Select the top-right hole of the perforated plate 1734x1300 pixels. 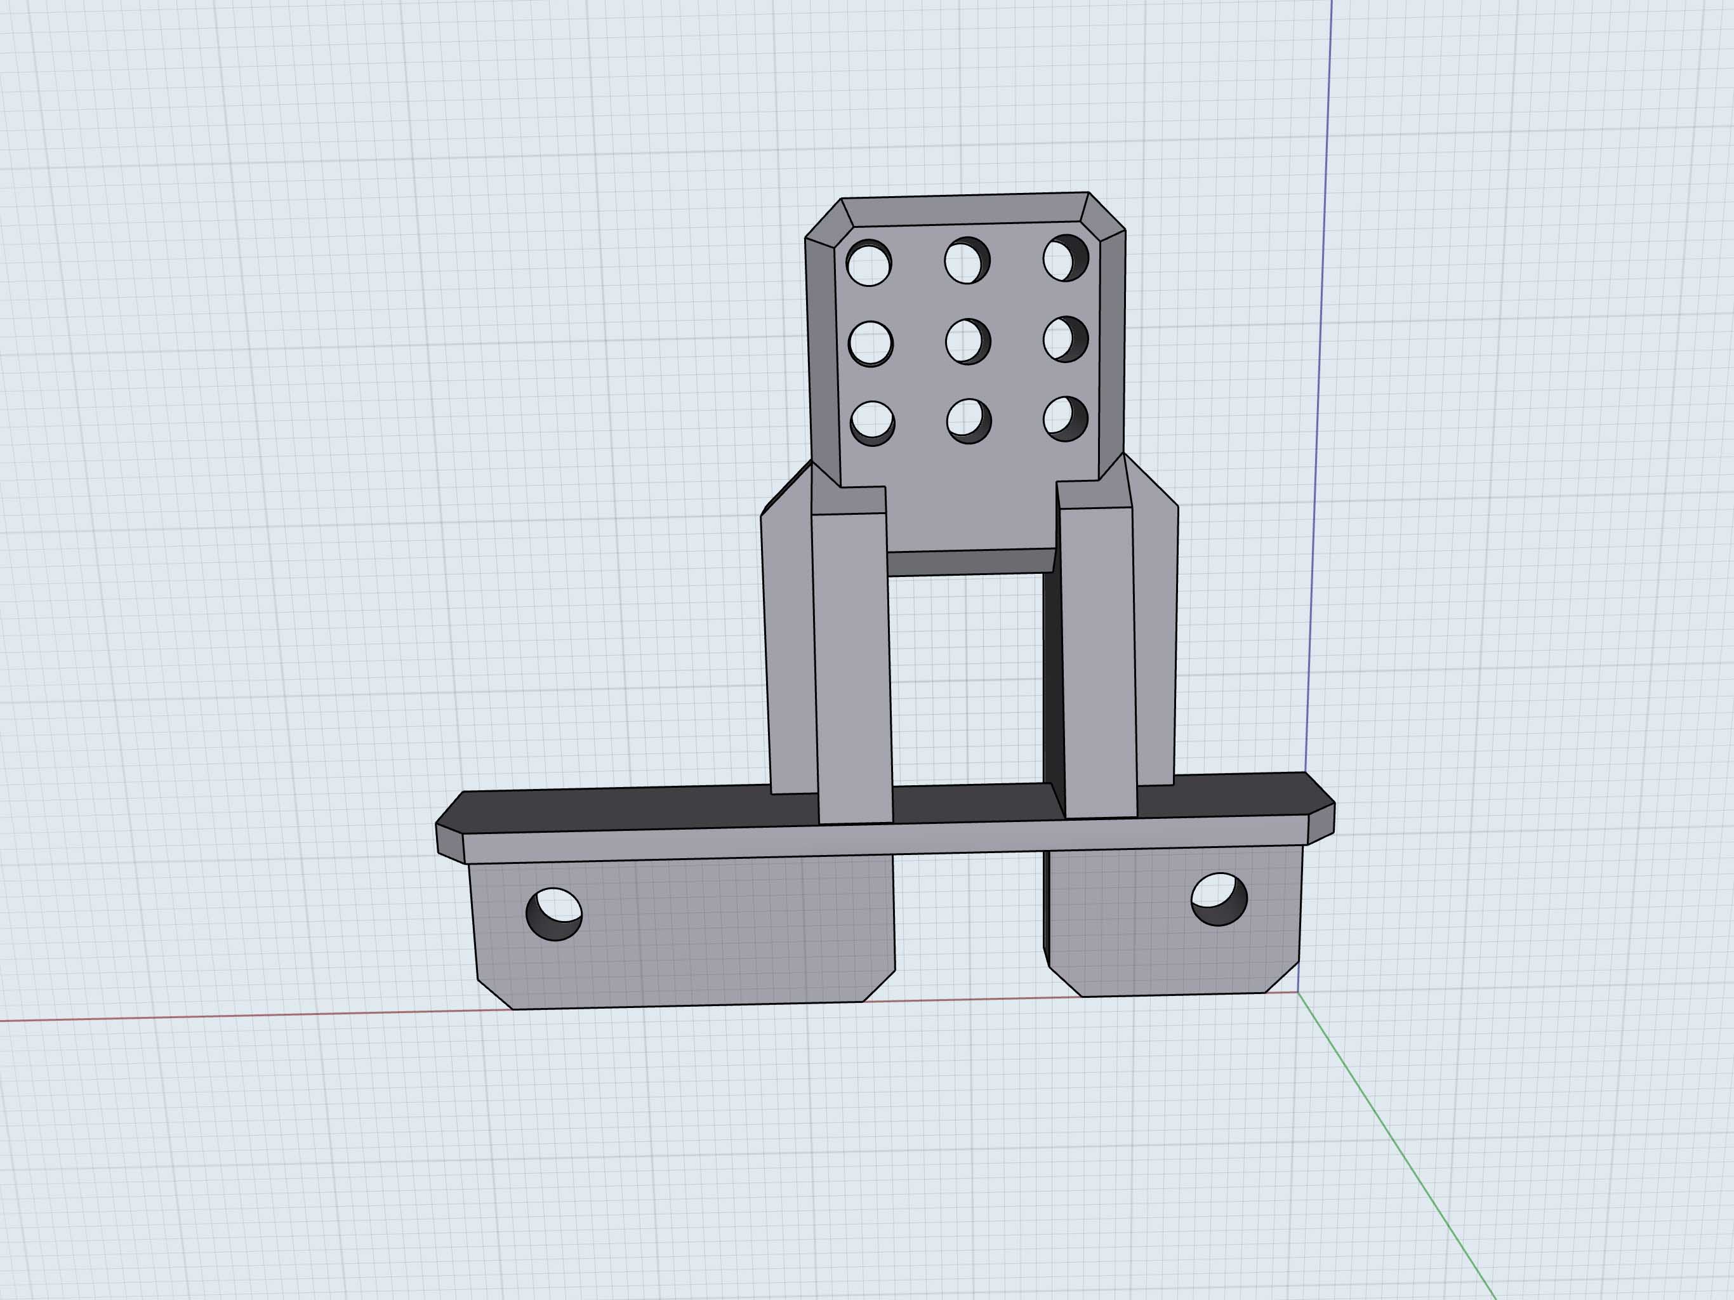tap(1065, 258)
